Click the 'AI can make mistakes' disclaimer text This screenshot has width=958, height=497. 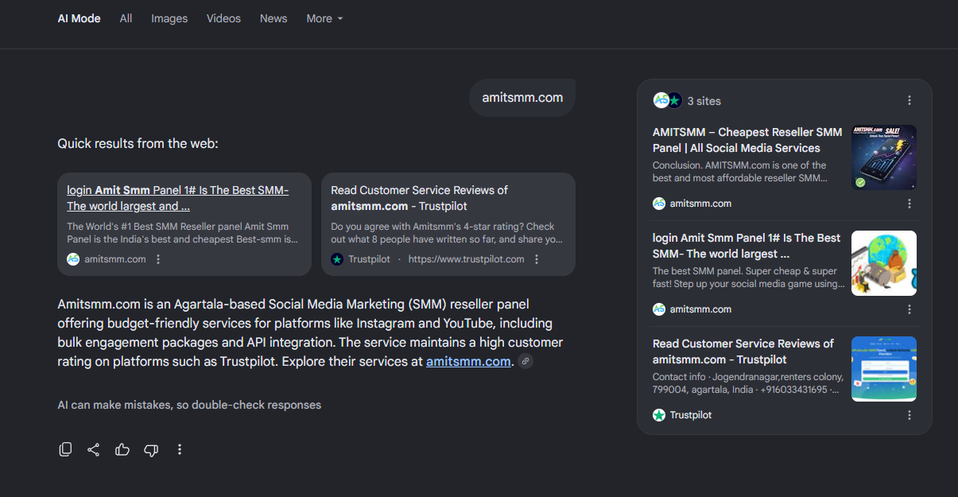click(x=189, y=405)
